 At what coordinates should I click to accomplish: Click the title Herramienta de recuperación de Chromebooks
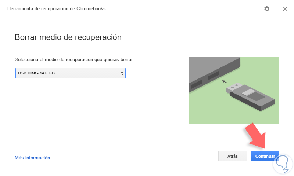57,9
